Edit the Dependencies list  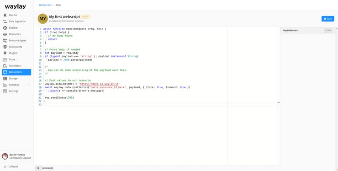pyautogui.click(x=328, y=30)
